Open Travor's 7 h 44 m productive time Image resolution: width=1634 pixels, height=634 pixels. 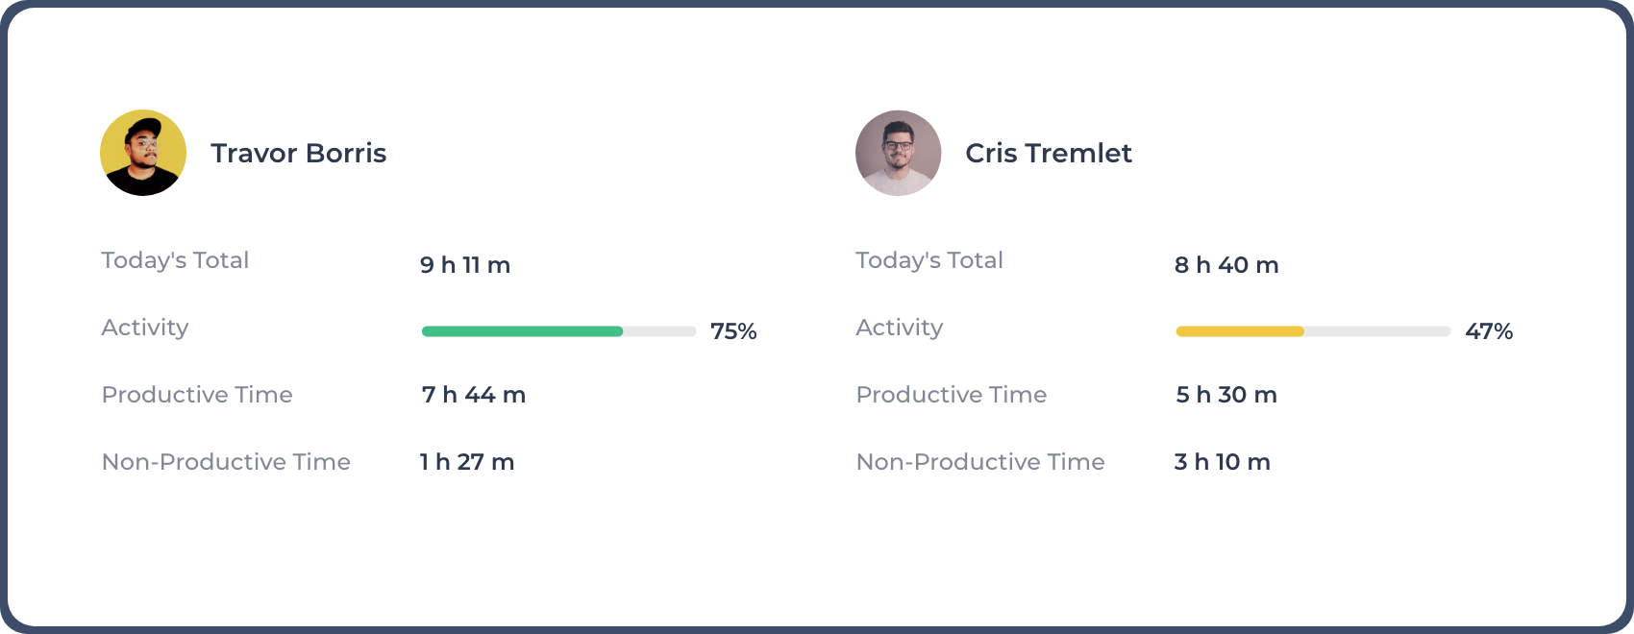point(472,394)
